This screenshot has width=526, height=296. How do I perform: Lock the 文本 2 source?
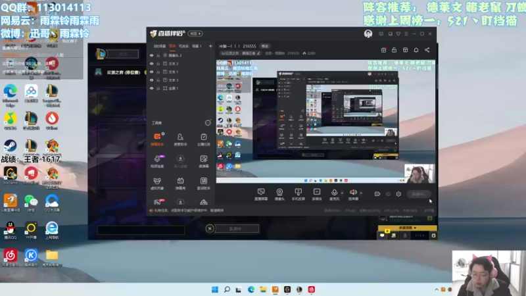click(x=158, y=63)
